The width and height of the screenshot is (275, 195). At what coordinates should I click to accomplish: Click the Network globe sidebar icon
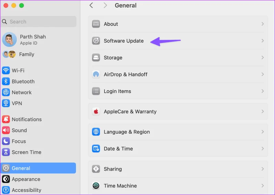tap(6, 92)
